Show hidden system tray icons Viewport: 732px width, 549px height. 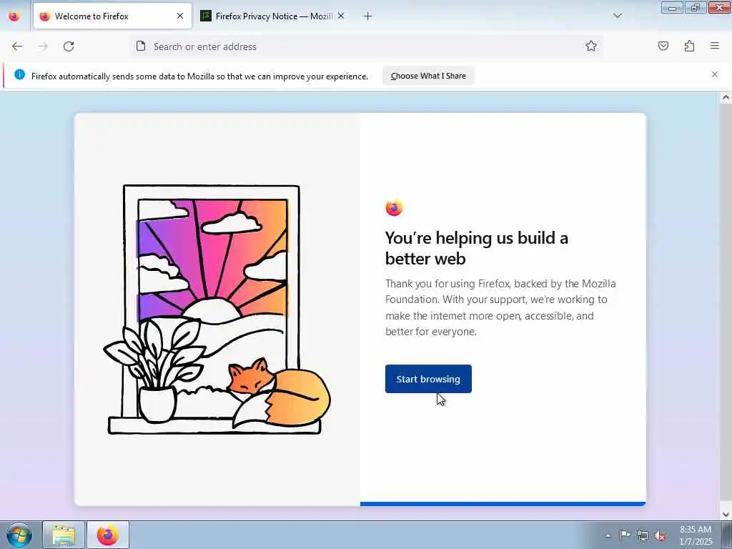pyautogui.click(x=608, y=535)
